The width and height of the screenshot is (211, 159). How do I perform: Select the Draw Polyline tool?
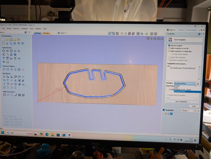(x=4, y=55)
